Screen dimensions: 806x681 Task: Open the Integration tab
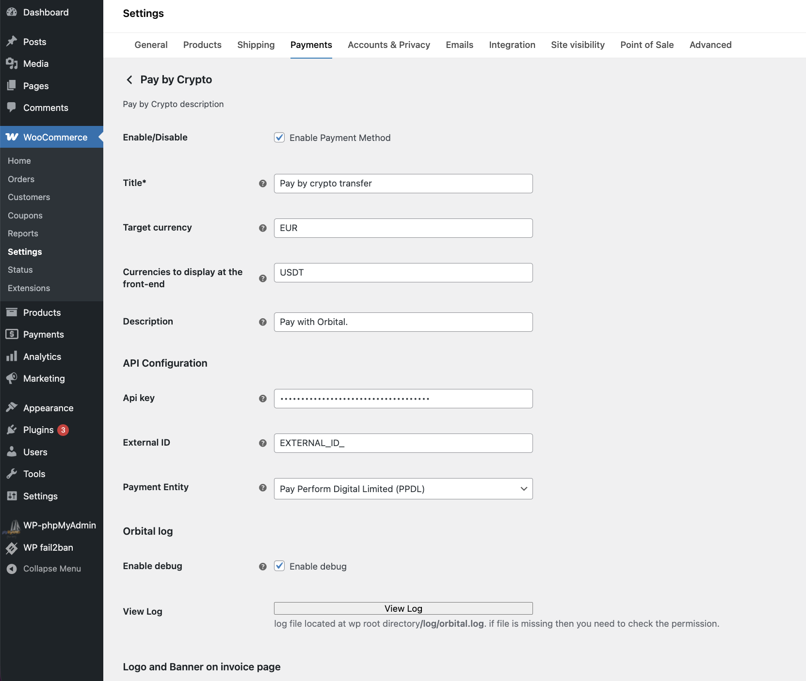click(512, 45)
